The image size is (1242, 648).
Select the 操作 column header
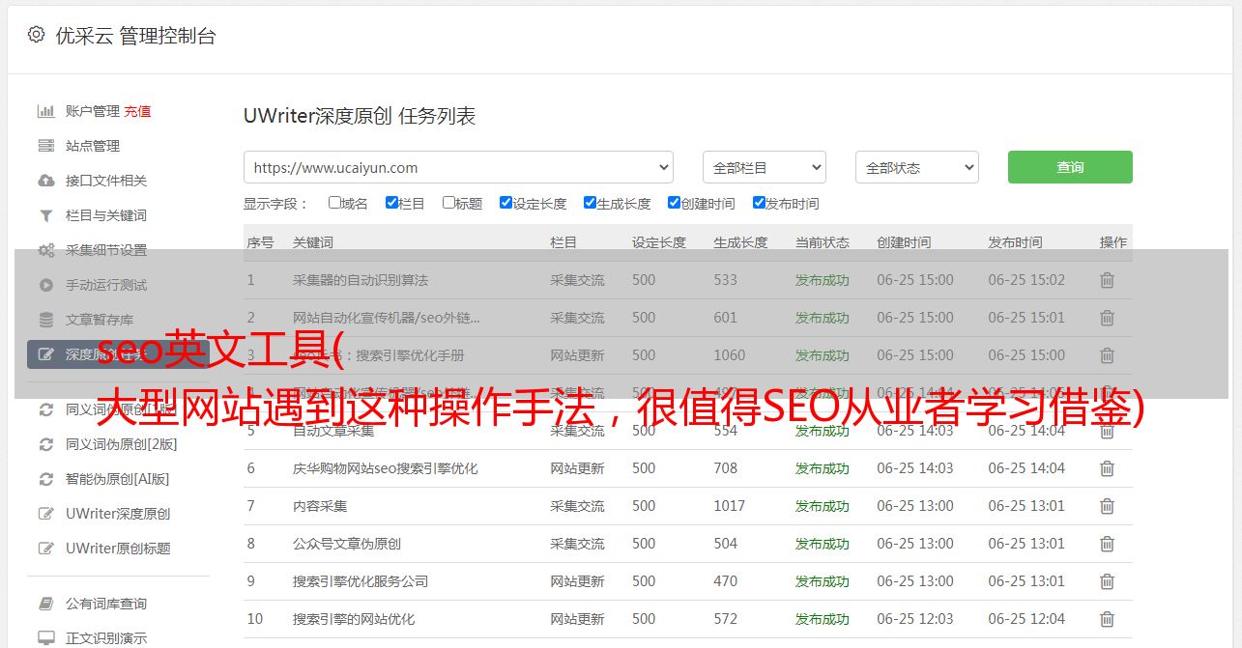coord(1113,243)
